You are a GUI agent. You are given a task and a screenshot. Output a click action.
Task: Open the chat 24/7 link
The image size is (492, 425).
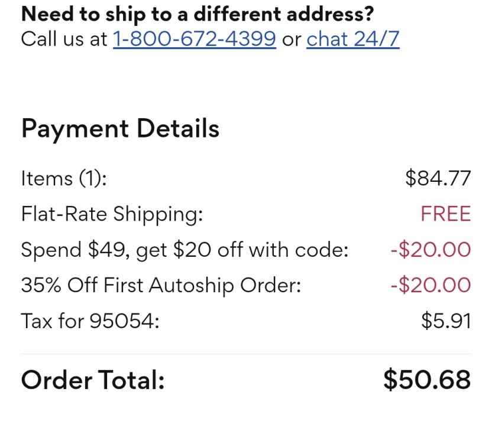pos(352,39)
